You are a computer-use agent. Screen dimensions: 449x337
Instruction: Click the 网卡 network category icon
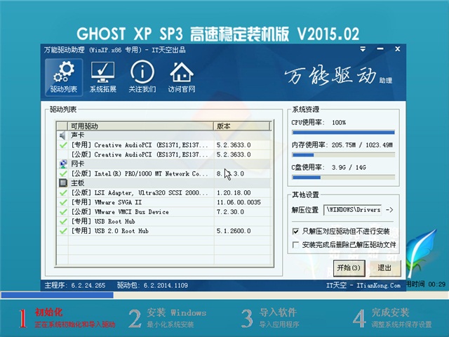coord(62,164)
